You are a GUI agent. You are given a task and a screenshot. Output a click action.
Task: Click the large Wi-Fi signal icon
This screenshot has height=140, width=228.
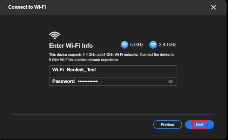(x=54, y=35)
